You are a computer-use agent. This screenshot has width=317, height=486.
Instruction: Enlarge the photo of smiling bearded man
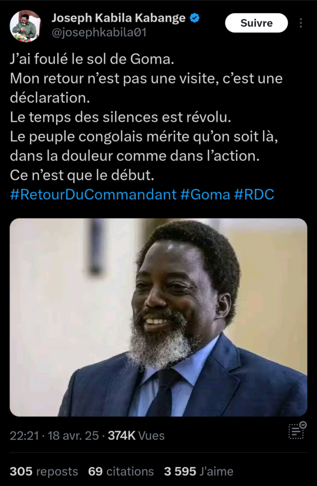click(158, 318)
